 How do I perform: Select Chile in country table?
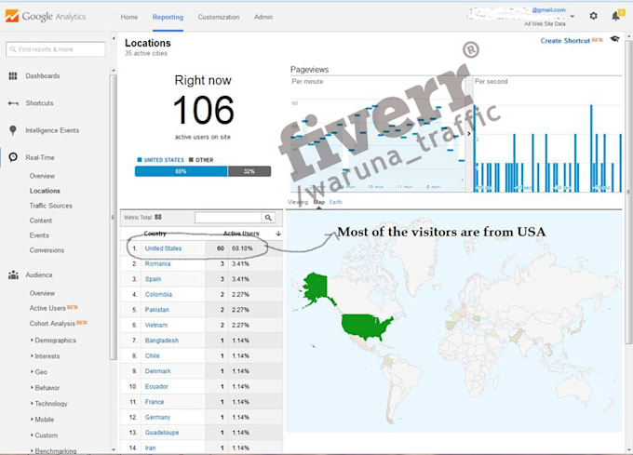(152, 355)
